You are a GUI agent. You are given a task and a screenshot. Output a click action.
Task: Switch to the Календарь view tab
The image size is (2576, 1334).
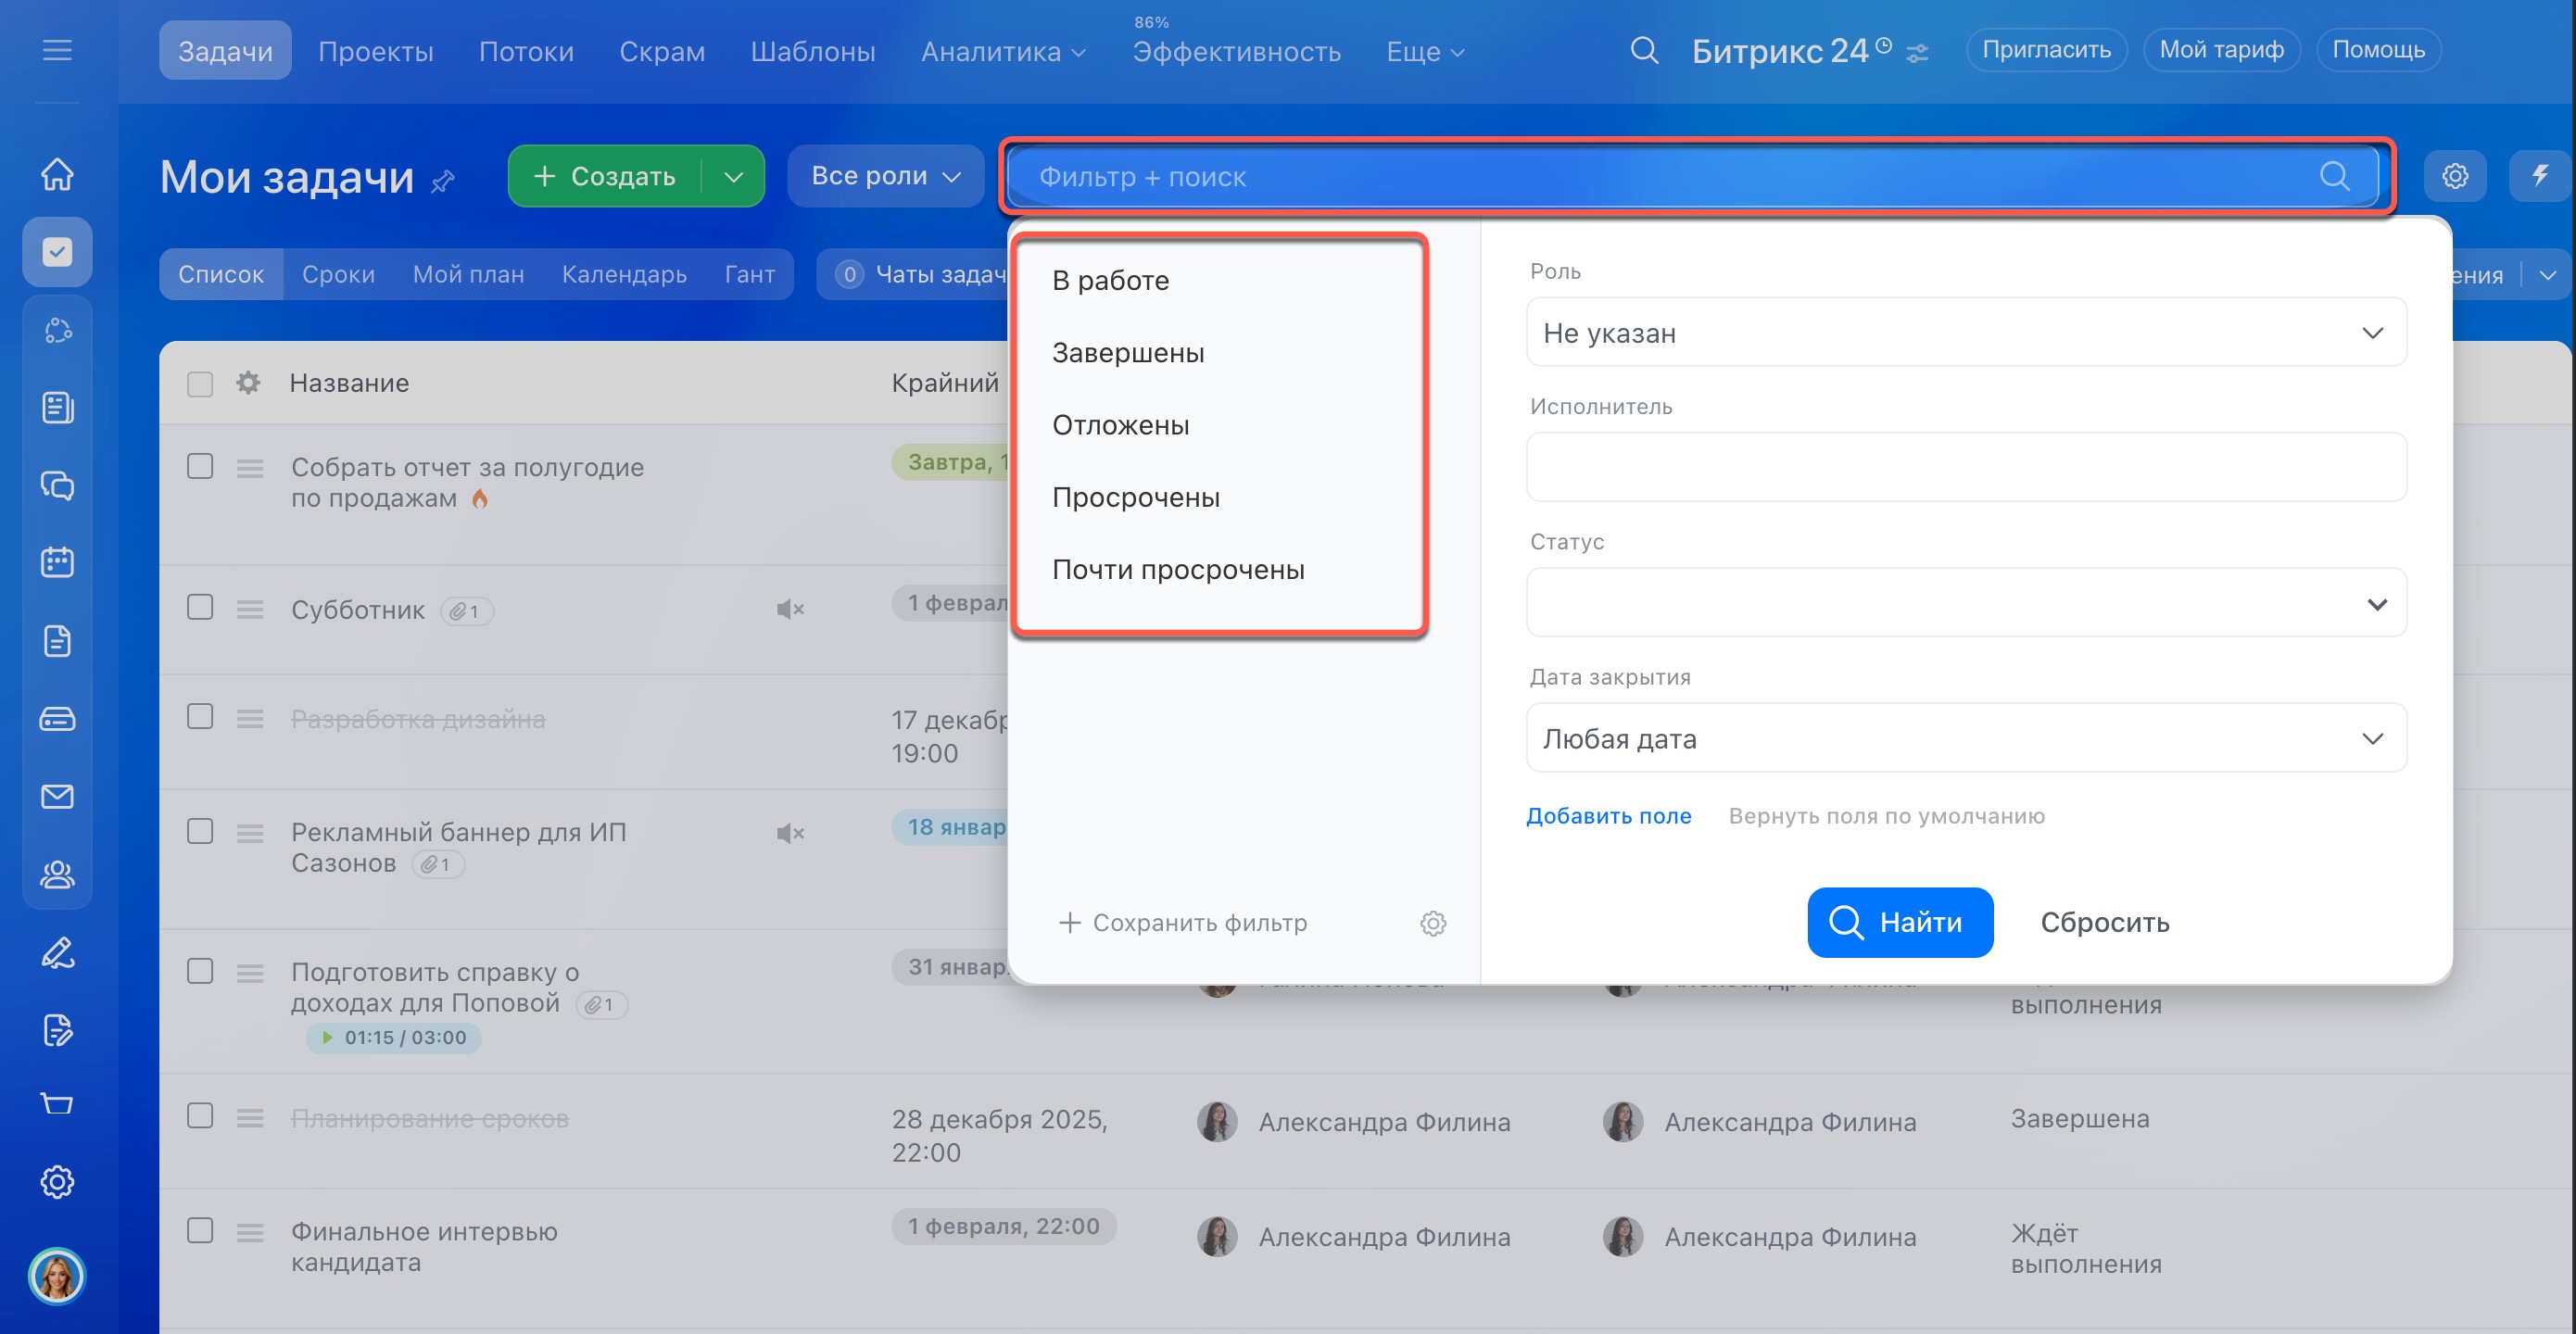(624, 274)
